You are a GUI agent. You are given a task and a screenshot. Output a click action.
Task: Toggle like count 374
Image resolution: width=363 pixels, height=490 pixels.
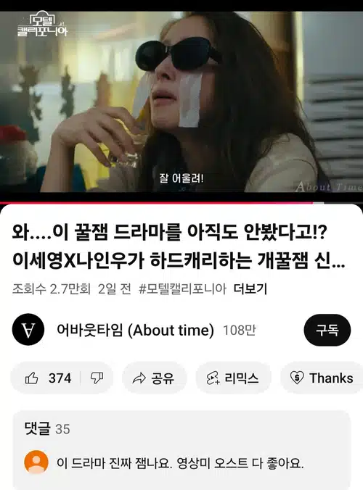(x=60, y=378)
